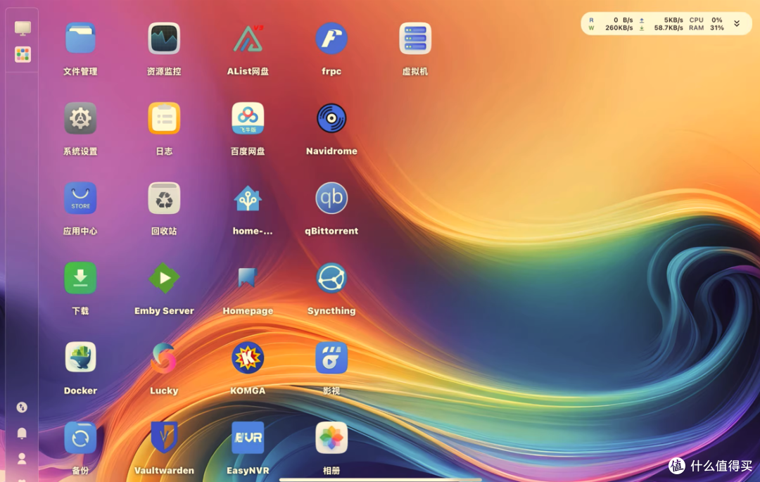Open the Homepage app

(x=248, y=278)
